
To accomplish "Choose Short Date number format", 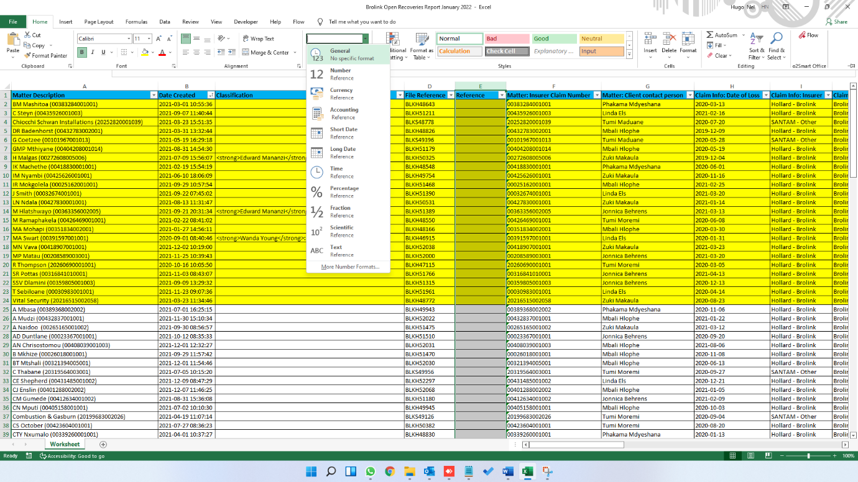I will (x=348, y=133).
